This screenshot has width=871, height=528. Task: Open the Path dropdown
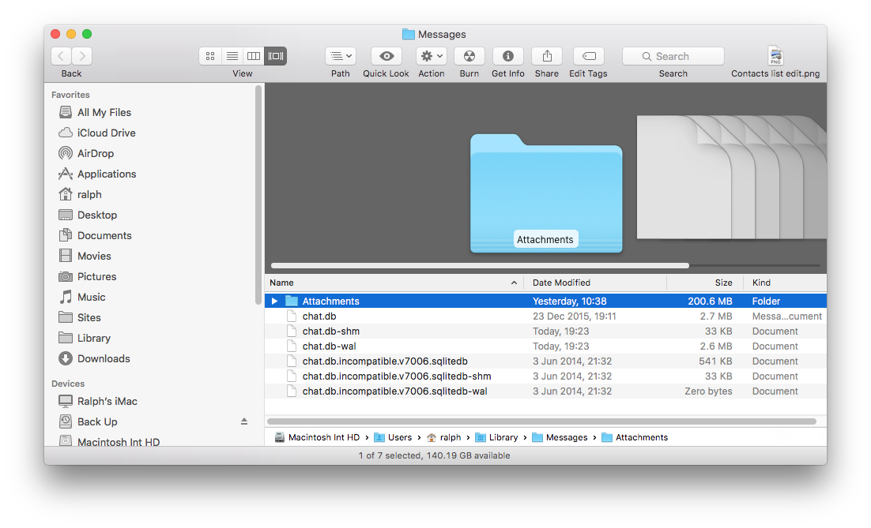coord(341,56)
